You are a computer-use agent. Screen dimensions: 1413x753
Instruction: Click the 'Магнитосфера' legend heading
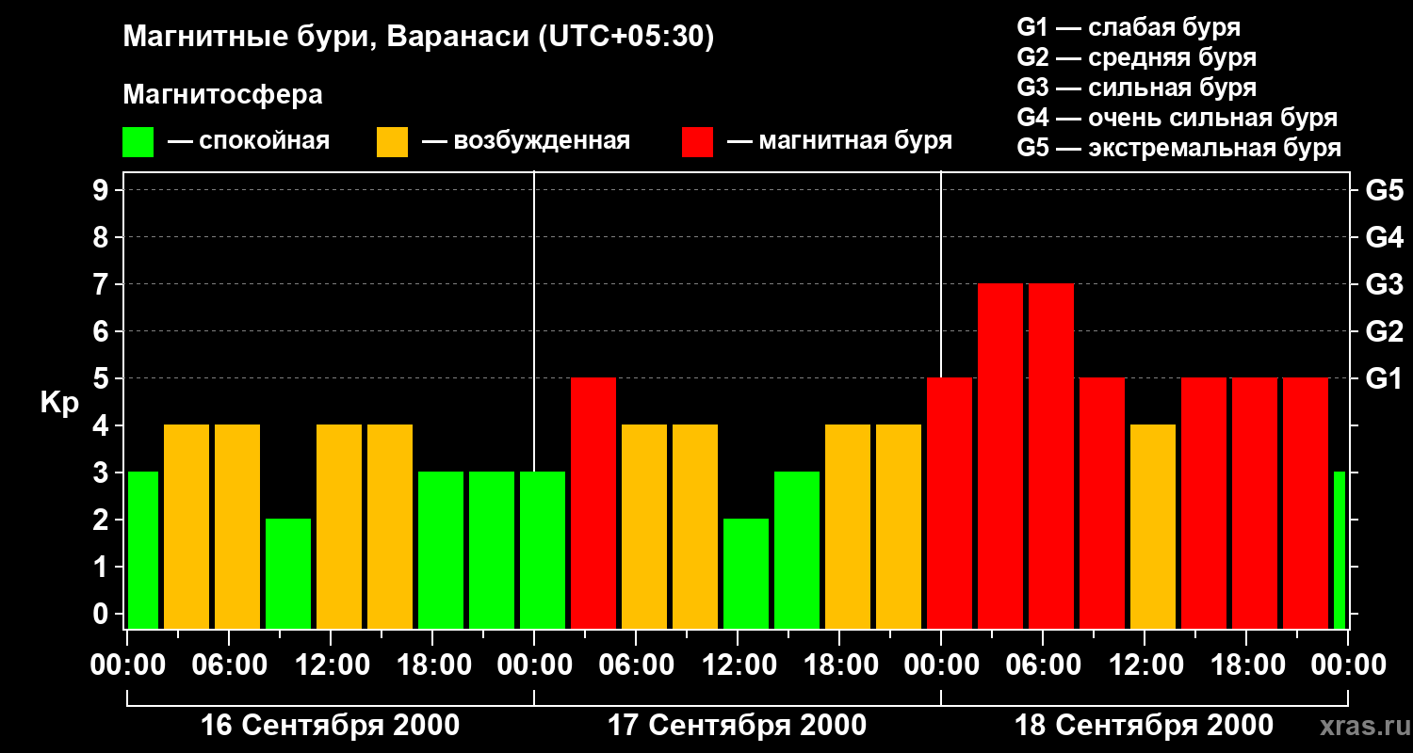tap(222, 95)
